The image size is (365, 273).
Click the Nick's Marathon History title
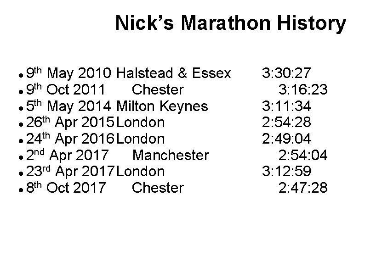230,23
